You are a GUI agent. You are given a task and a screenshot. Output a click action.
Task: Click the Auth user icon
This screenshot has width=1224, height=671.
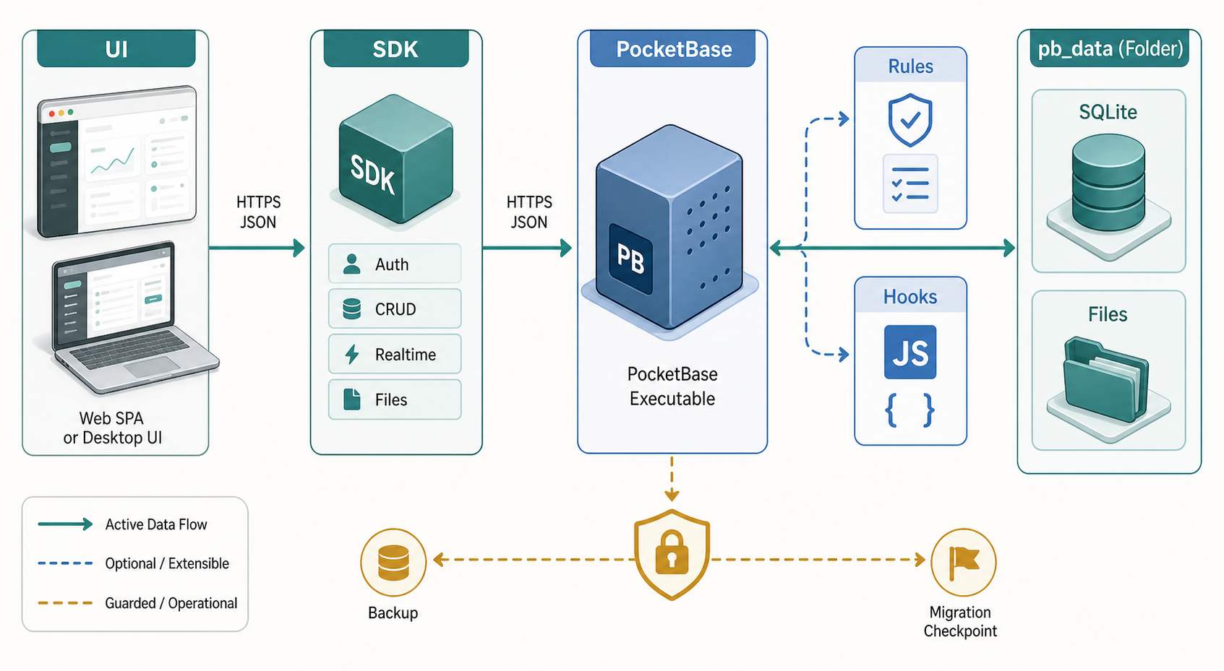click(352, 264)
